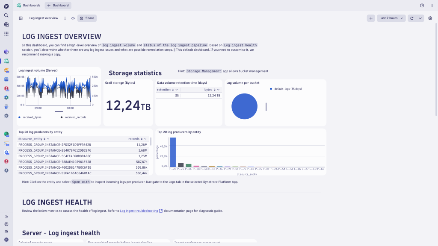
Task: Click the + Dashboard button
Action: [x=58, y=5]
